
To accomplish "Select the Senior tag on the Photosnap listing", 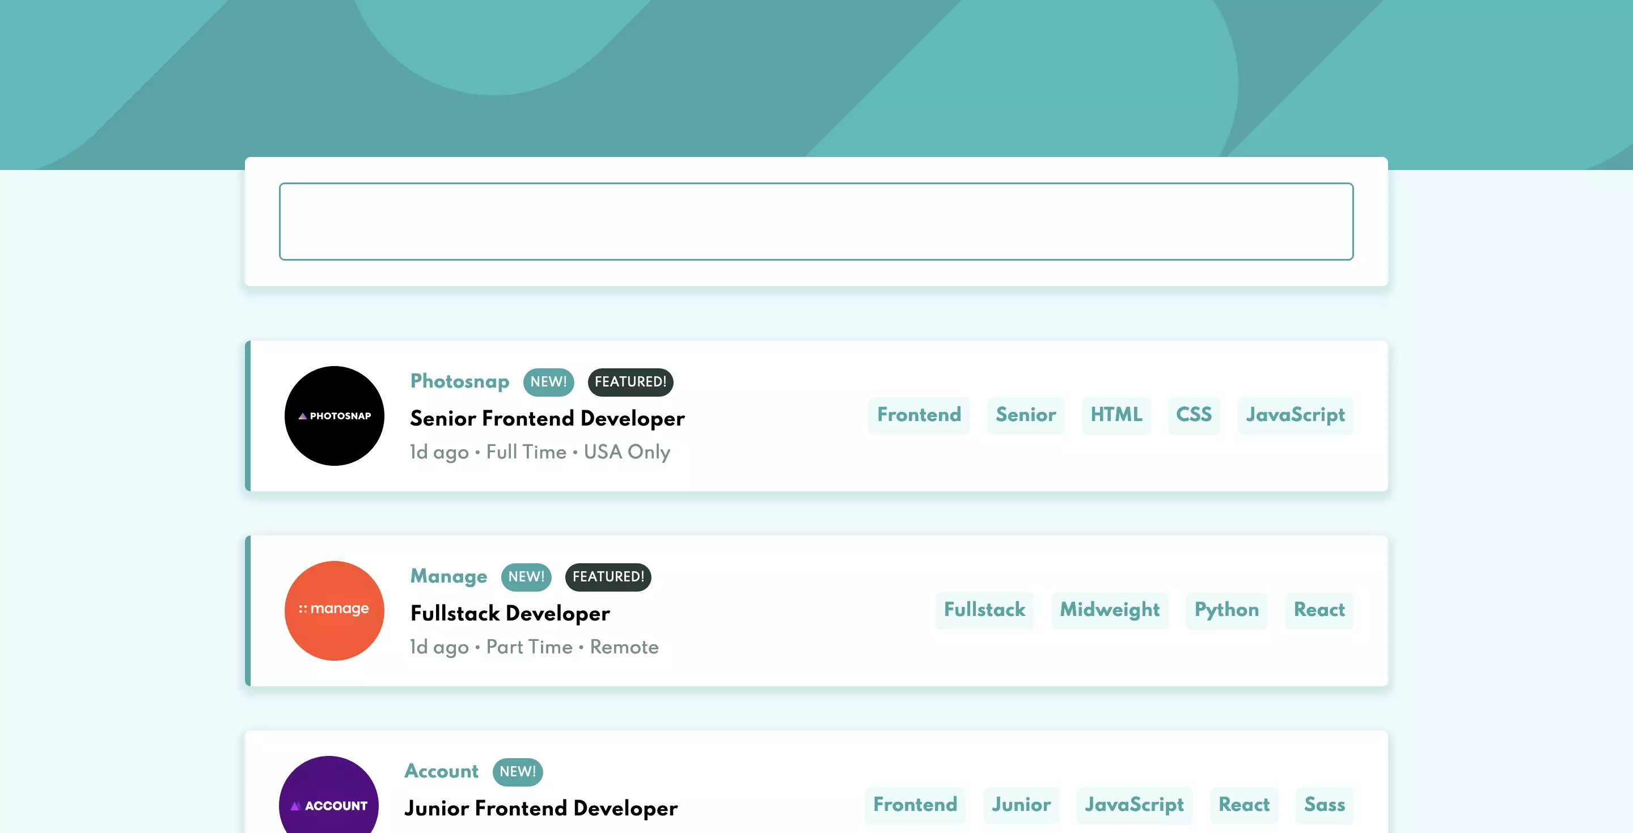I will click(1026, 415).
